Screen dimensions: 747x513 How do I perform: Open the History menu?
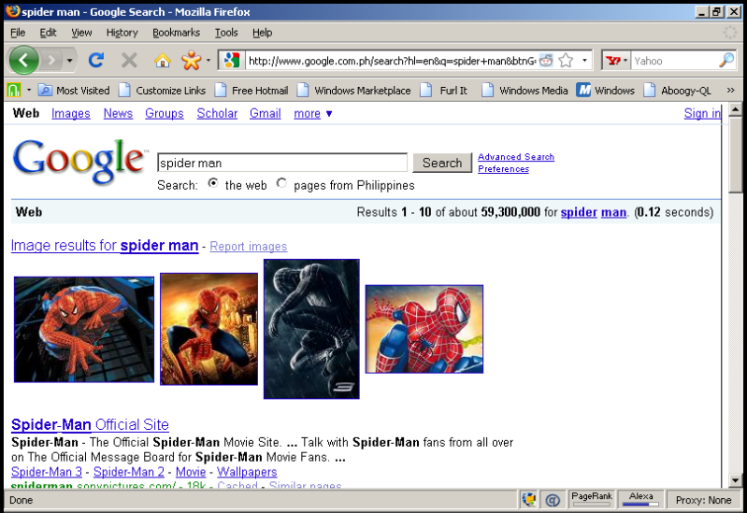[x=122, y=33]
